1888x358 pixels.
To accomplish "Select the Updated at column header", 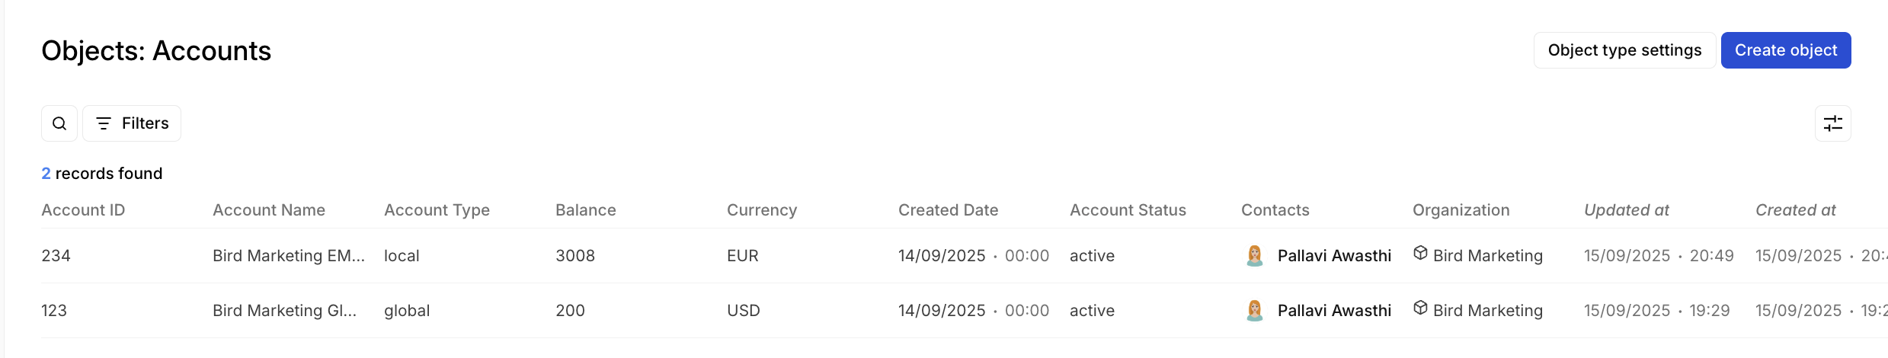I will [1626, 210].
